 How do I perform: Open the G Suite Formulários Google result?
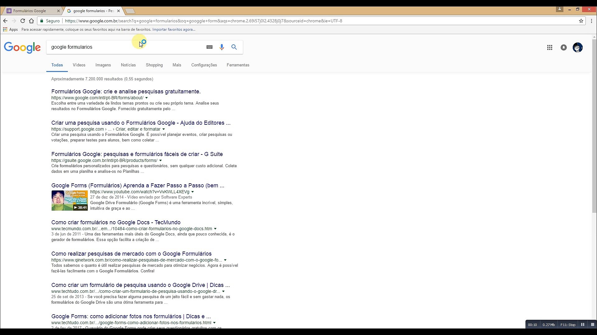tap(137, 154)
